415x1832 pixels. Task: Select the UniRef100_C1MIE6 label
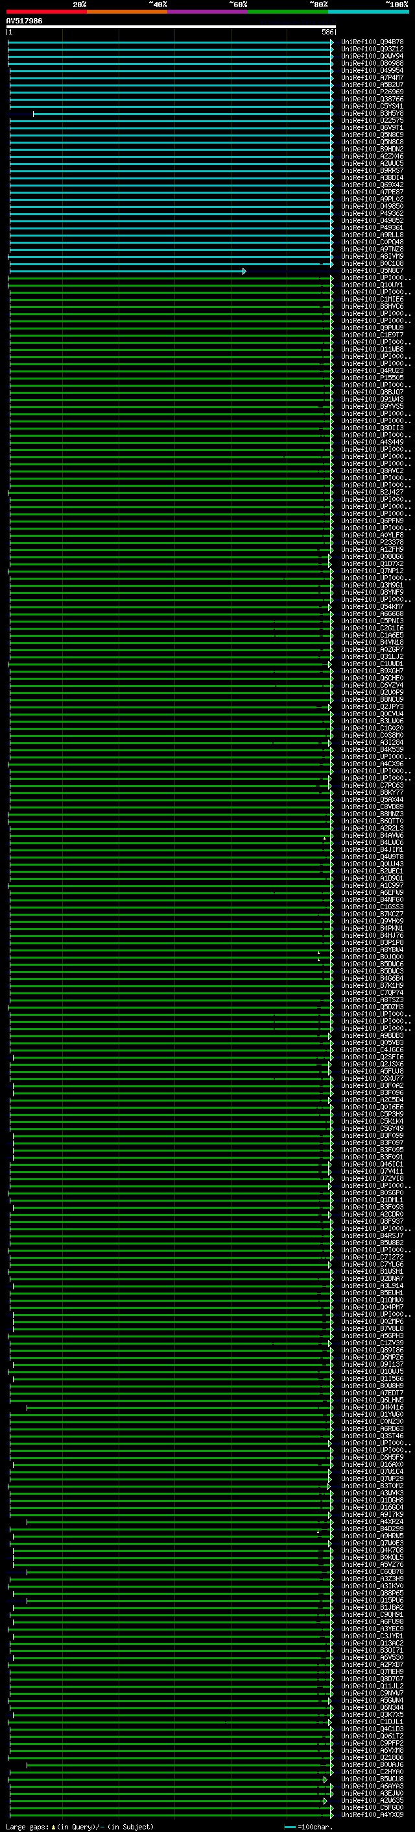pos(372,300)
